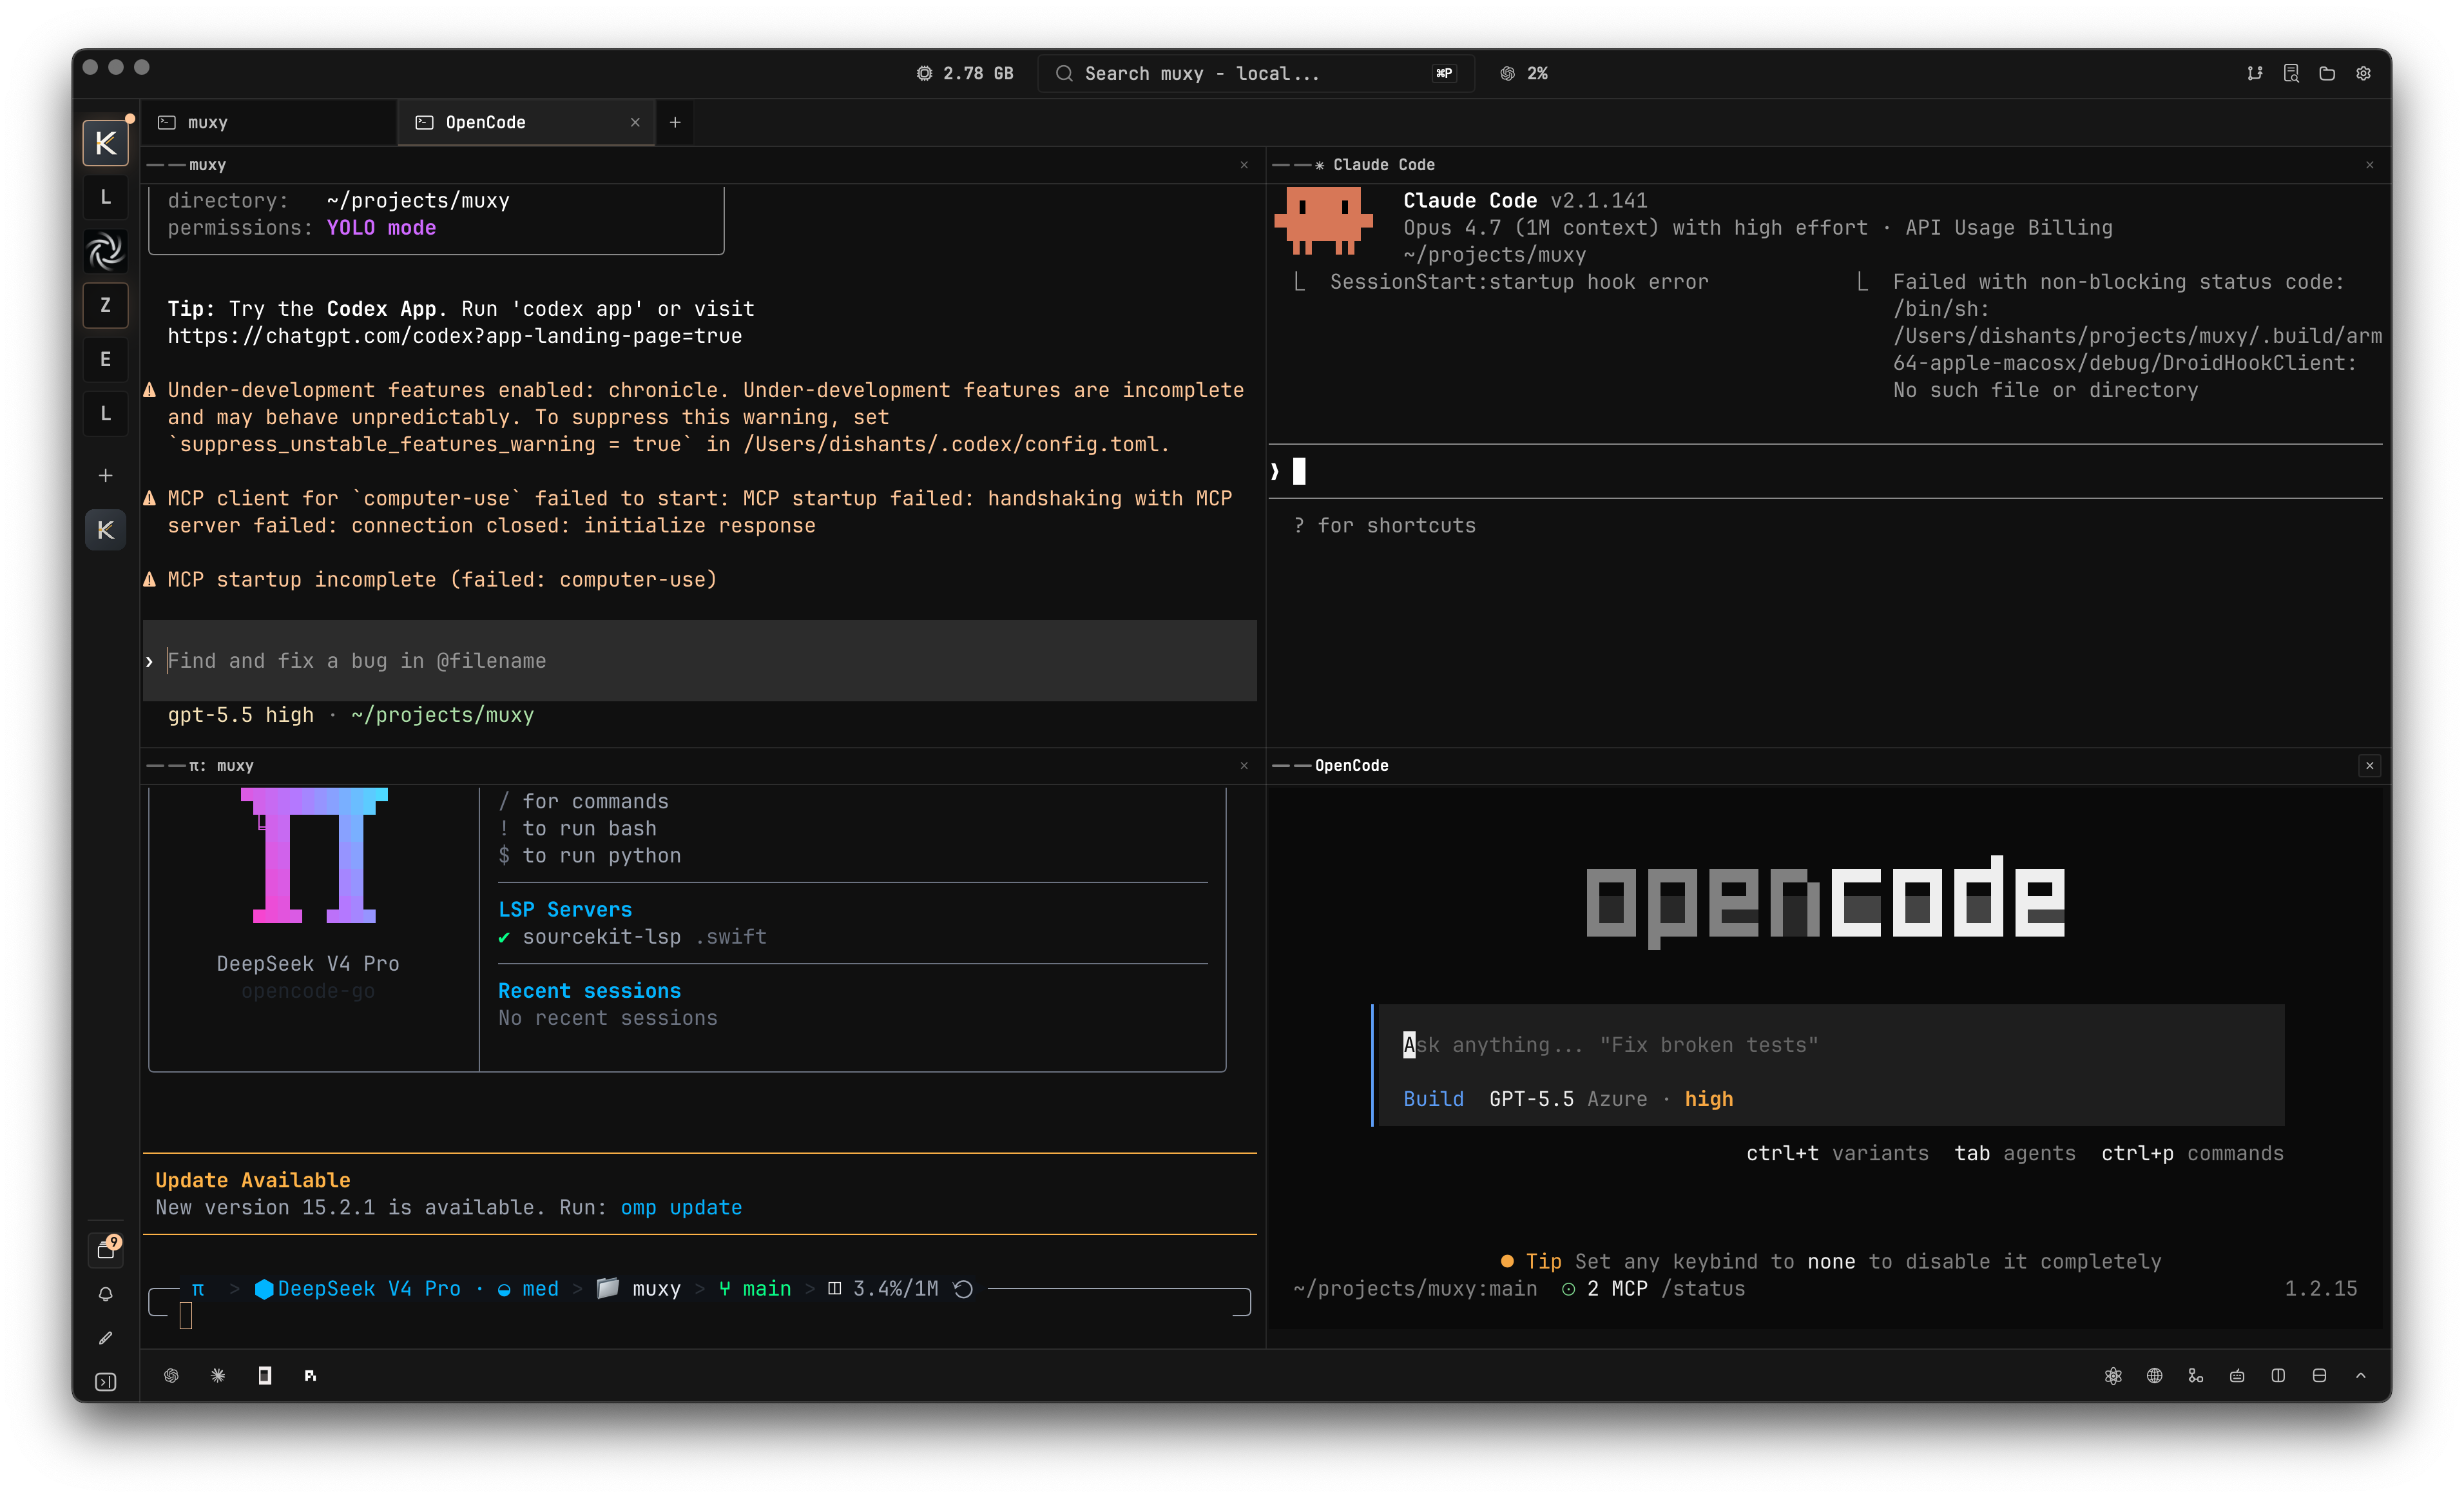
Task: Click 'ctrl+p commands' hint
Action: pos(2192,1153)
